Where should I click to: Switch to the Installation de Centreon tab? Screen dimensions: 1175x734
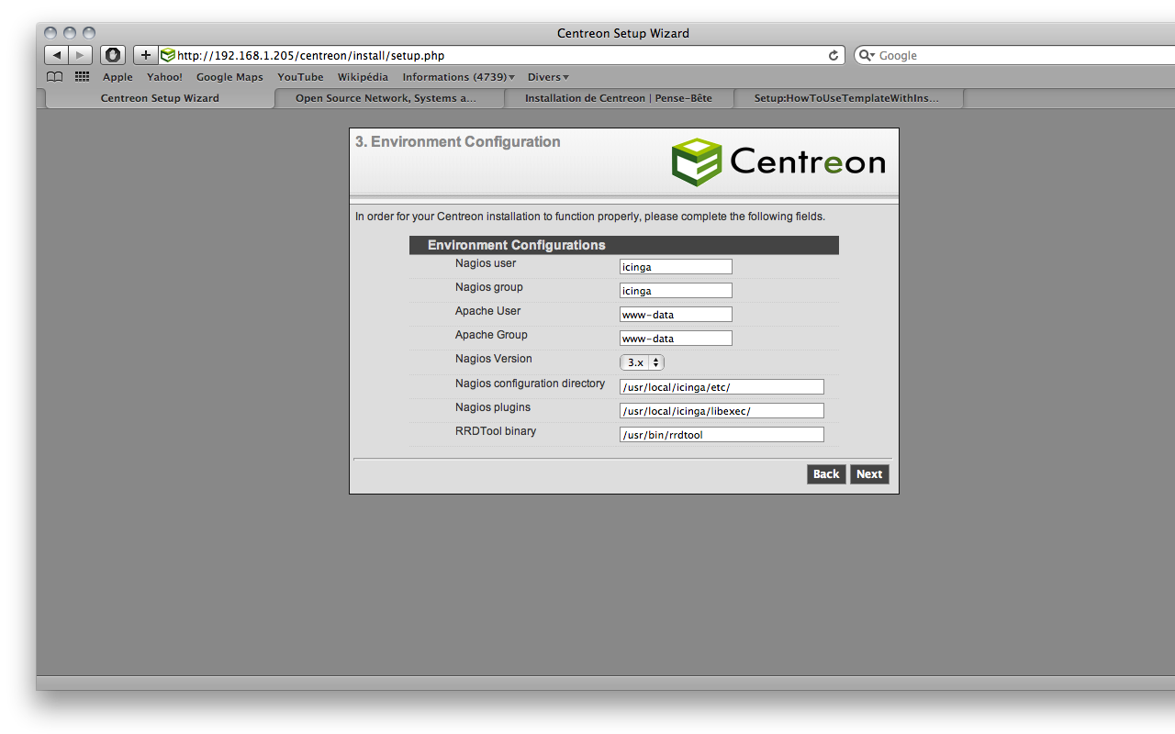pos(619,98)
